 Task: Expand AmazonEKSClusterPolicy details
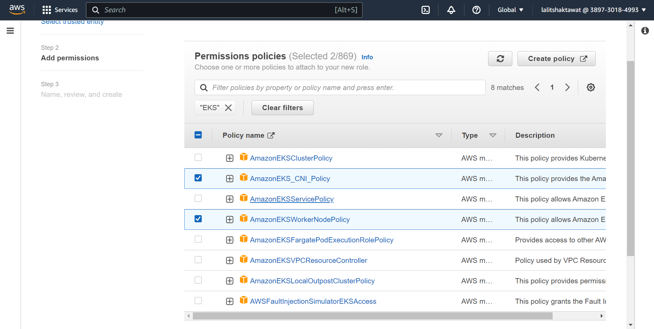coord(230,158)
